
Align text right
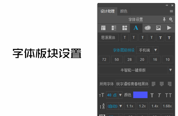coord(170,84)
